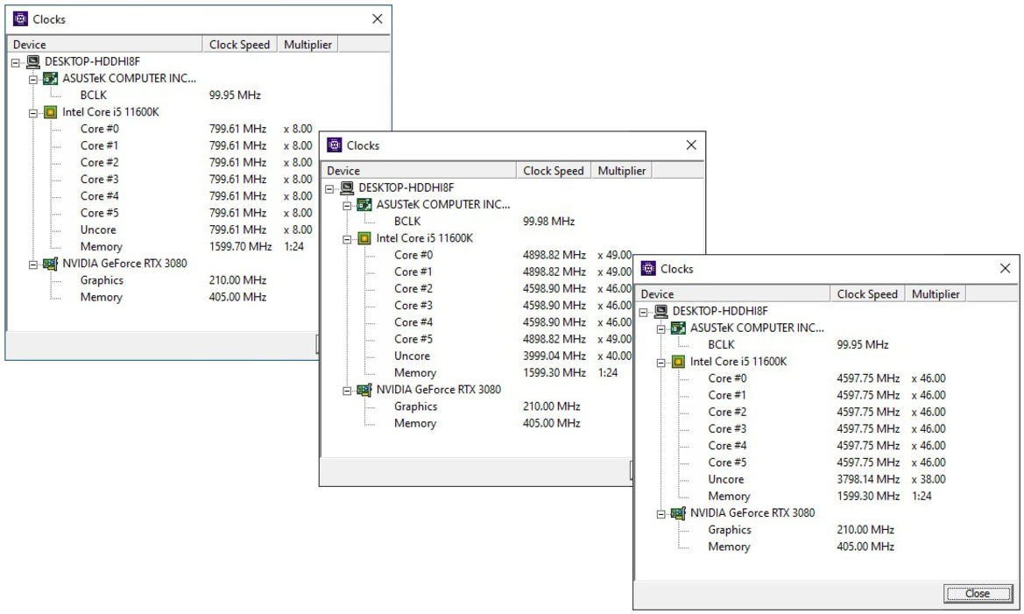Click the Intel Core i5 11600K label in the middle window
The width and height of the screenshot is (1024, 614).
tap(425, 237)
